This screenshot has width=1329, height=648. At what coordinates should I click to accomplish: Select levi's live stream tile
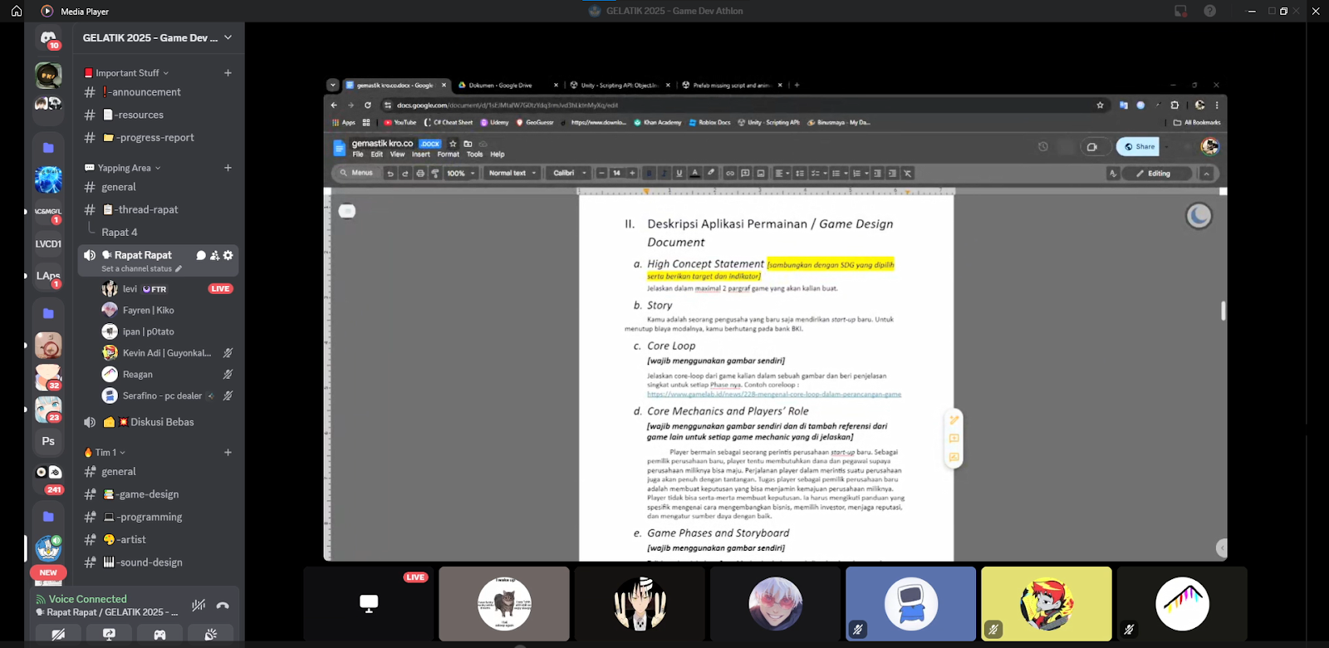point(369,604)
